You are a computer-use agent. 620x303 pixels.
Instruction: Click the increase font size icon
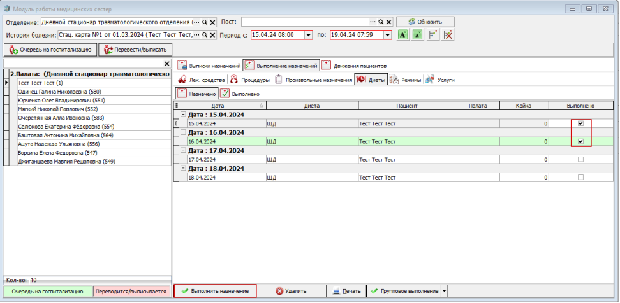click(402, 35)
